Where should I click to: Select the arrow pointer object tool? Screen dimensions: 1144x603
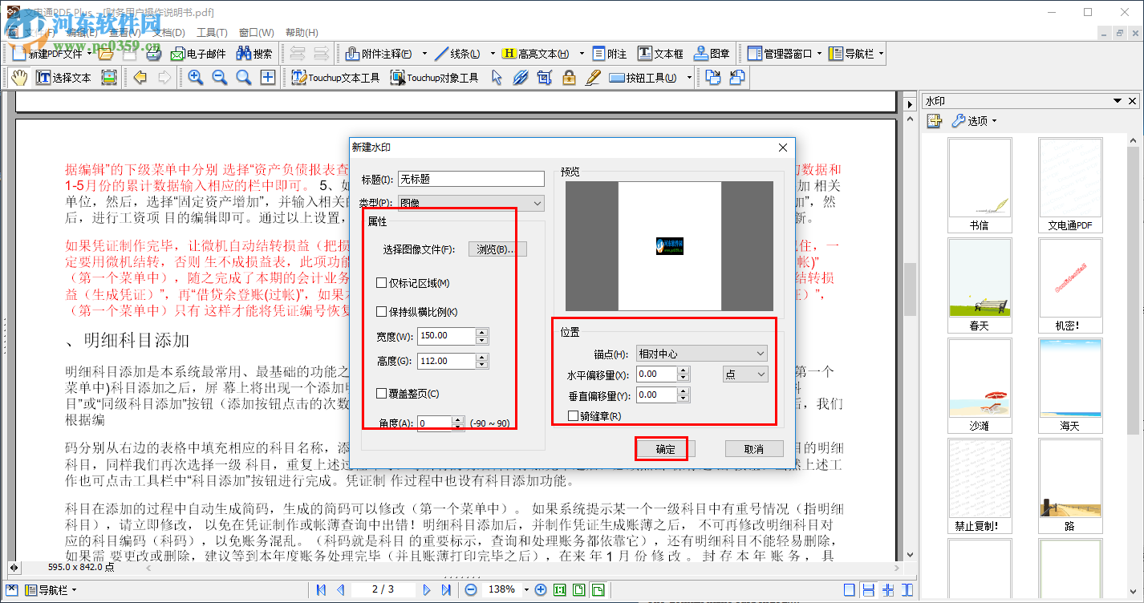pos(497,78)
